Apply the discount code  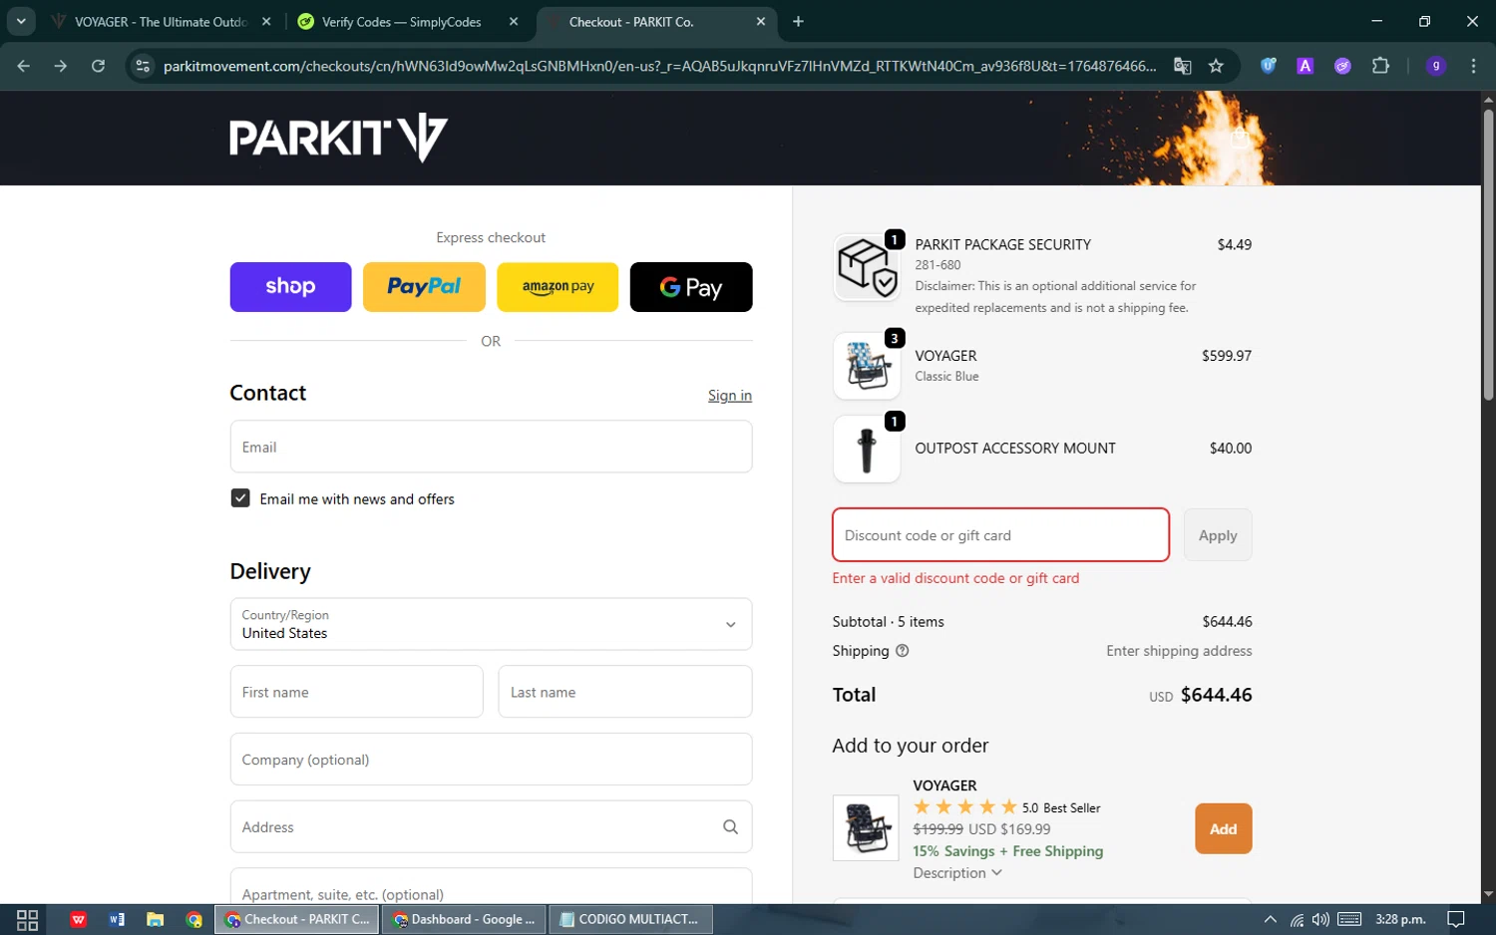point(1218,535)
